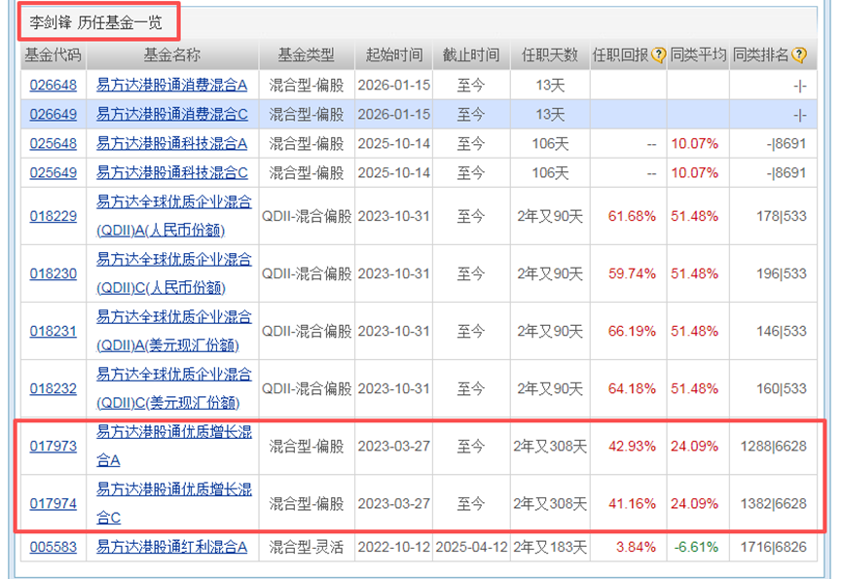This screenshot has width=842, height=579.
Task: Open 易方达港股通科技混合A fund page
Action: (x=172, y=144)
